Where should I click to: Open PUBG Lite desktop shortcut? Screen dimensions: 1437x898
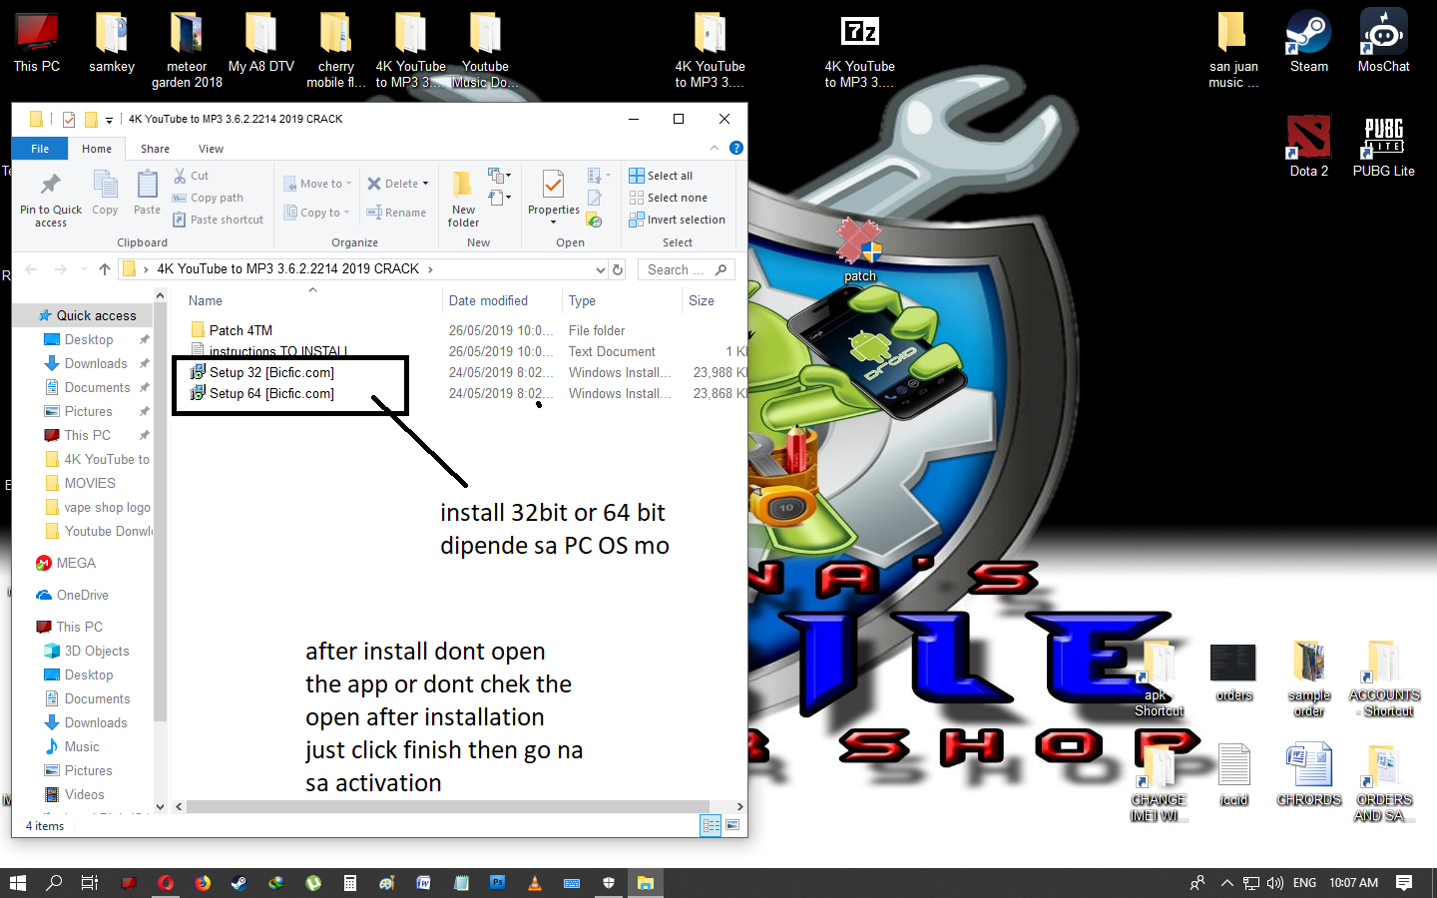point(1383,146)
